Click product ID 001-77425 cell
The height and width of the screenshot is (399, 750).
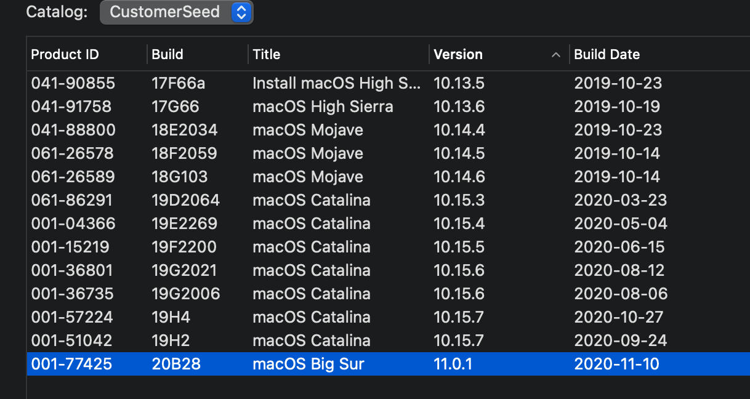(x=71, y=364)
